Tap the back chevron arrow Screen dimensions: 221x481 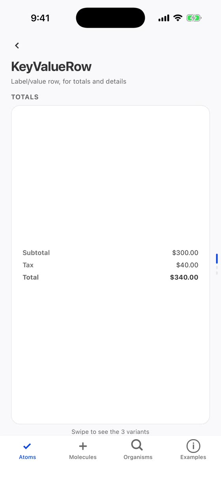tap(17, 45)
